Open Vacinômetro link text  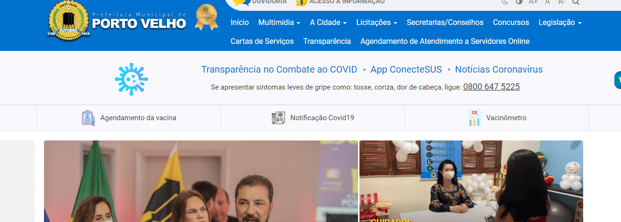tap(506, 118)
